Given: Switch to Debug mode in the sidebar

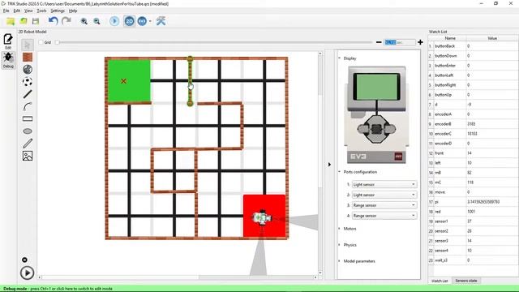Looking at the screenshot, I should [8, 60].
